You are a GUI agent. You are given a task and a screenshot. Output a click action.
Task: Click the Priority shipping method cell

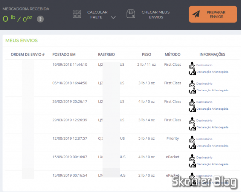pyautogui.click(x=172, y=139)
